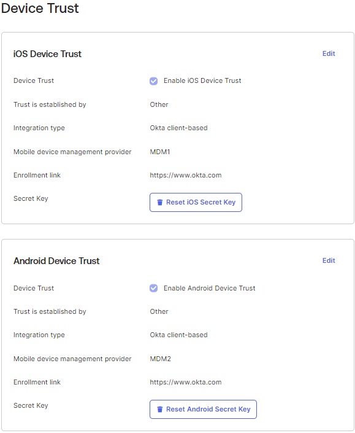Select Android 'Integration type' label
Screen dimensions: 355x433
pos(39,335)
